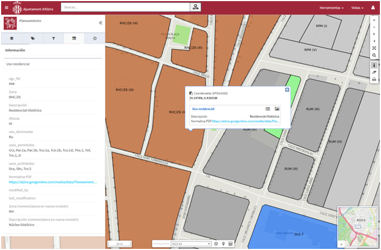
Task: Expand the Herramientas dropdown menu
Action: 332,8
